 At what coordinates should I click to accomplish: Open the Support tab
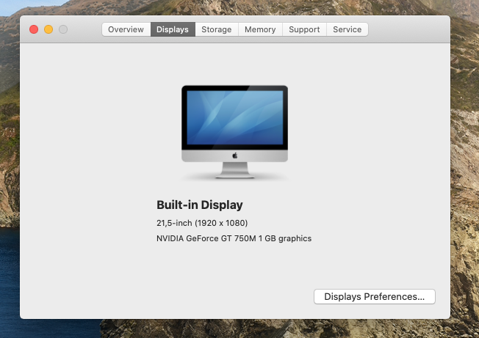coord(304,29)
